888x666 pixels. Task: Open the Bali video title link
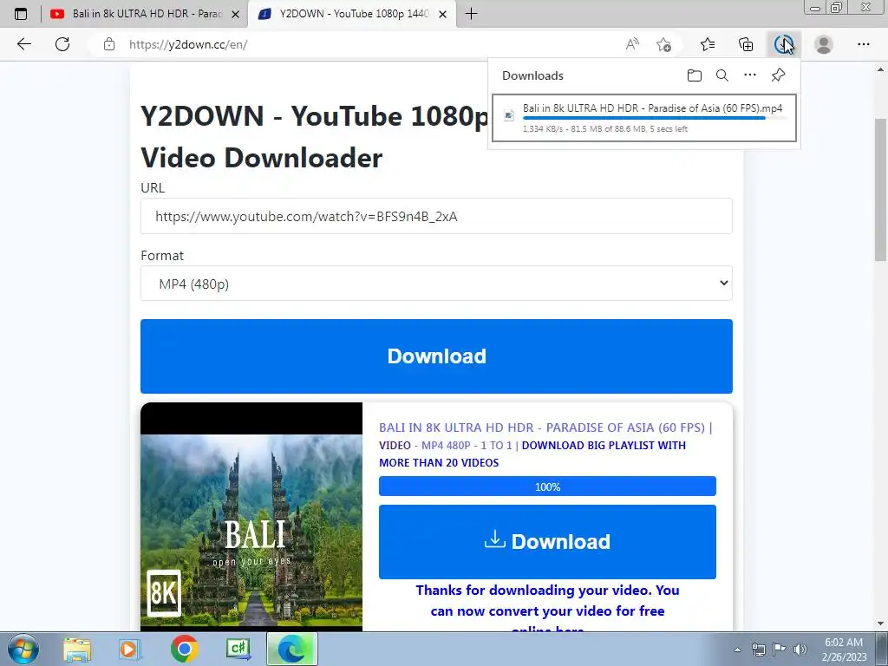(x=542, y=428)
